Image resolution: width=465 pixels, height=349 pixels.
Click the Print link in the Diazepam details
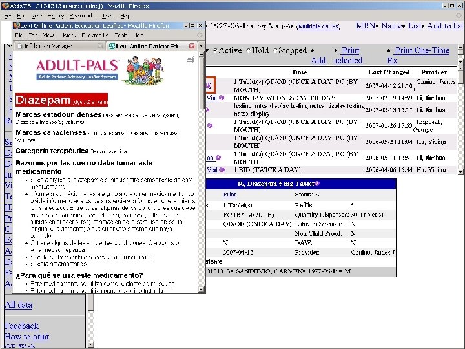point(229,195)
